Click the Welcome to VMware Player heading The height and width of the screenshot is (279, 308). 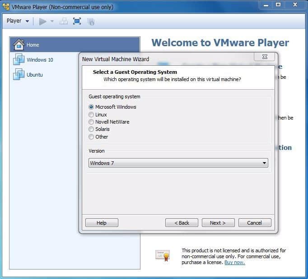point(220,43)
